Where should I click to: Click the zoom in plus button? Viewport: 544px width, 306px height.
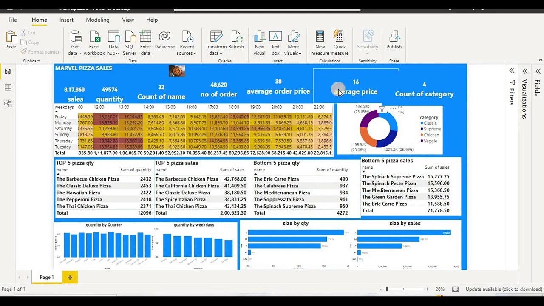[x=427, y=289]
